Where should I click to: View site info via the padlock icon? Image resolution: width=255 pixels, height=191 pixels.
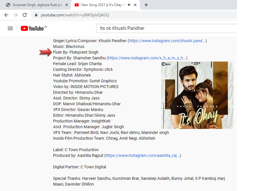(36, 15)
